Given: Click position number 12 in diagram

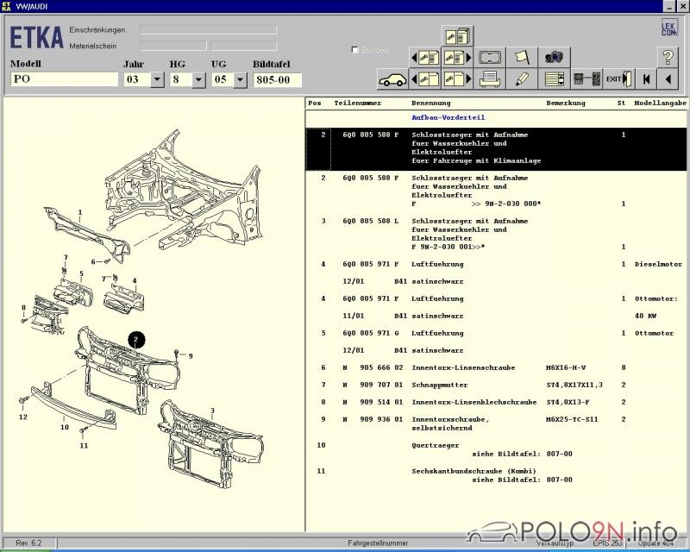Looking at the screenshot, I should click(x=23, y=417).
